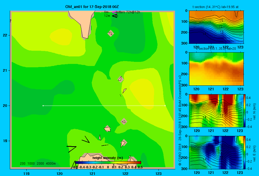The height and width of the screenshot is (176, 259).
Task: Click the vel. E (m/s) colorbar
Action: coord(244,152)
